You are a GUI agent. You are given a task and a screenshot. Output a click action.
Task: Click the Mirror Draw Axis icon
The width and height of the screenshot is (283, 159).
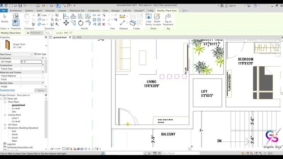pyautogui.click(x=88, y=16)
